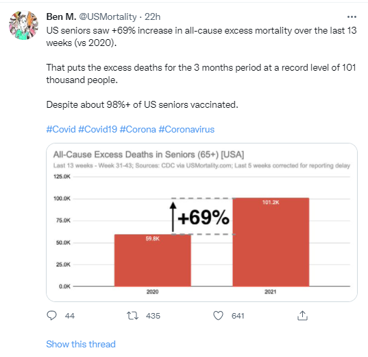
Task: Follow the #Covid hashtag
Action: (x=61, y=129)
